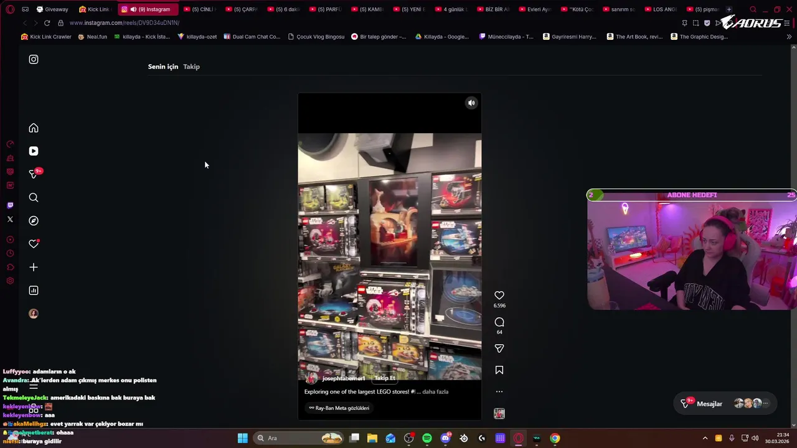Open Explore compass icon in sidebar
This screenshot has width=797, height=448.
pyautogui.click(x=34, y=221)
